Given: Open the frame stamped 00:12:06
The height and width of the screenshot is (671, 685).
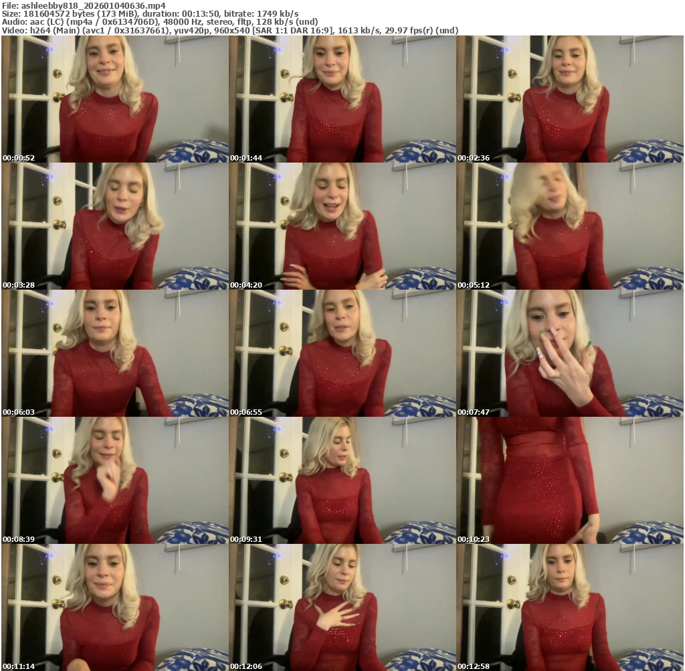Looking at the screenshot, I should pyautogui.click(x=342, y=607).
